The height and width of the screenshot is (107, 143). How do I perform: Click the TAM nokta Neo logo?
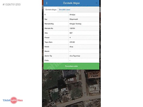click(13, 100)
